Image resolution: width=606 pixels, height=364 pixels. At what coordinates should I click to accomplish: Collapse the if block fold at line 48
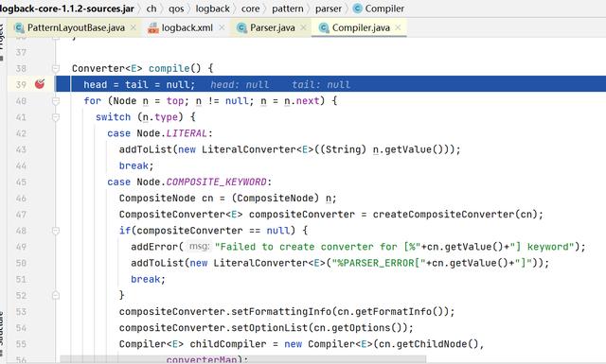(x=56, y=231)
